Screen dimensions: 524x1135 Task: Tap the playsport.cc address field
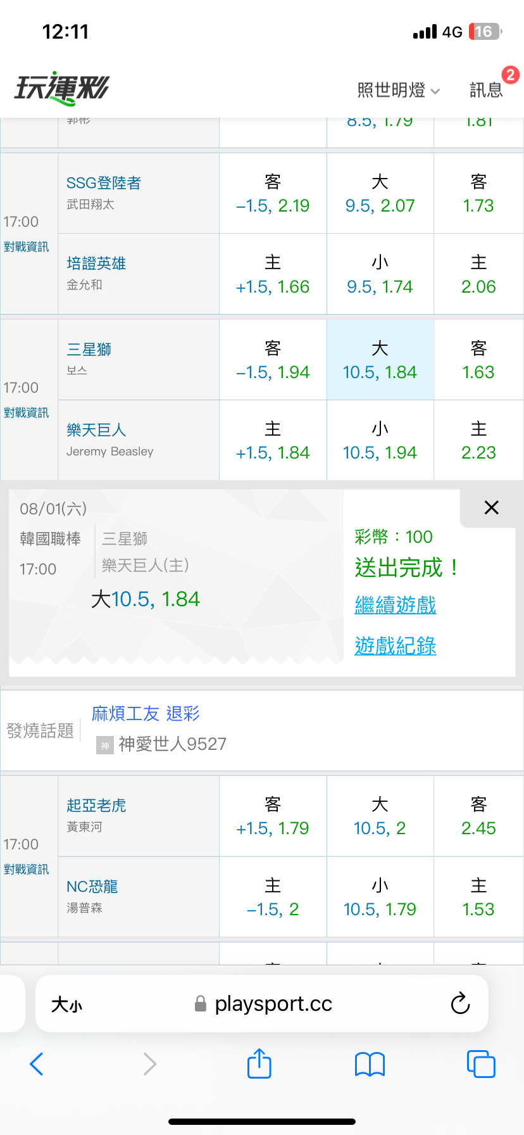point(262,1004)
